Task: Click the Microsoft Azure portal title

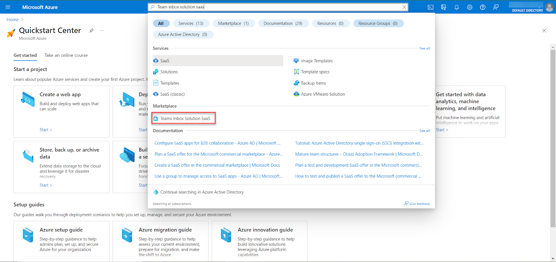Action: pyautogui.click(x=40, y=7)
